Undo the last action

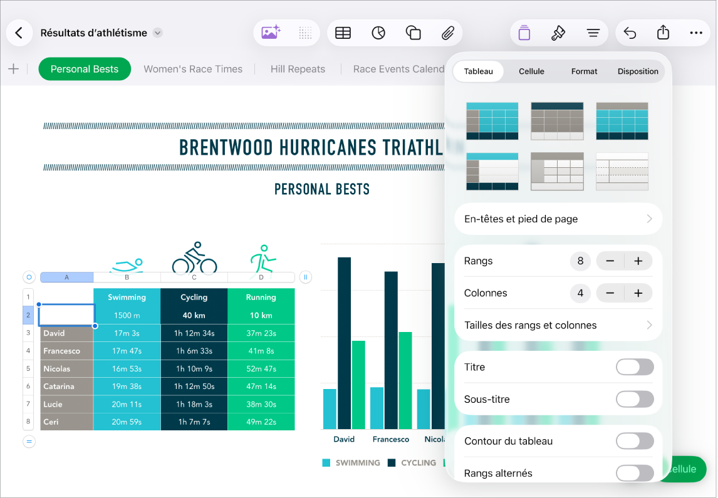coord(629,33)
